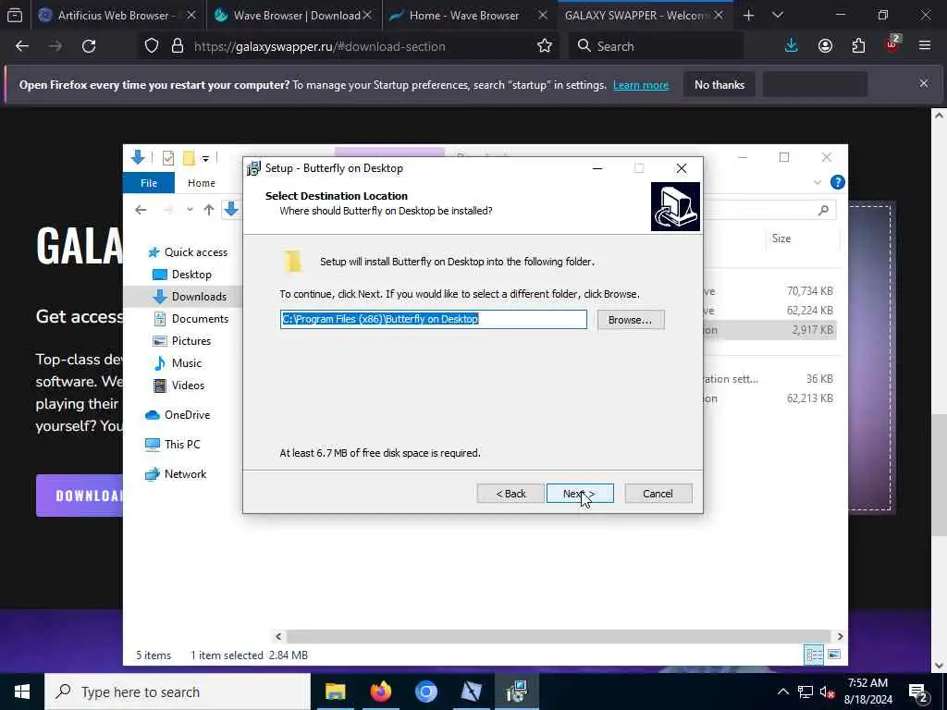Image resolution: width=947 pixels, height=710 pixels.
Task: Click the taskbar search box
Action: tap(178, 692)
